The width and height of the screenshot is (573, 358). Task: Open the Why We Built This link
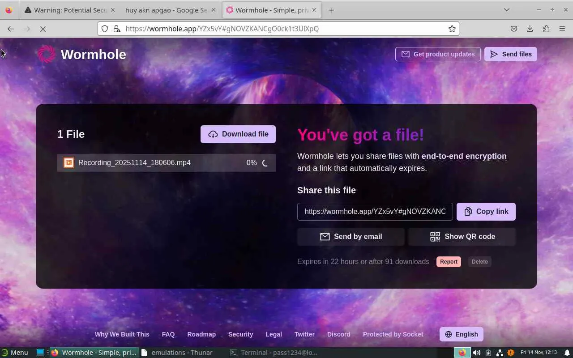[x=122, y=334]
